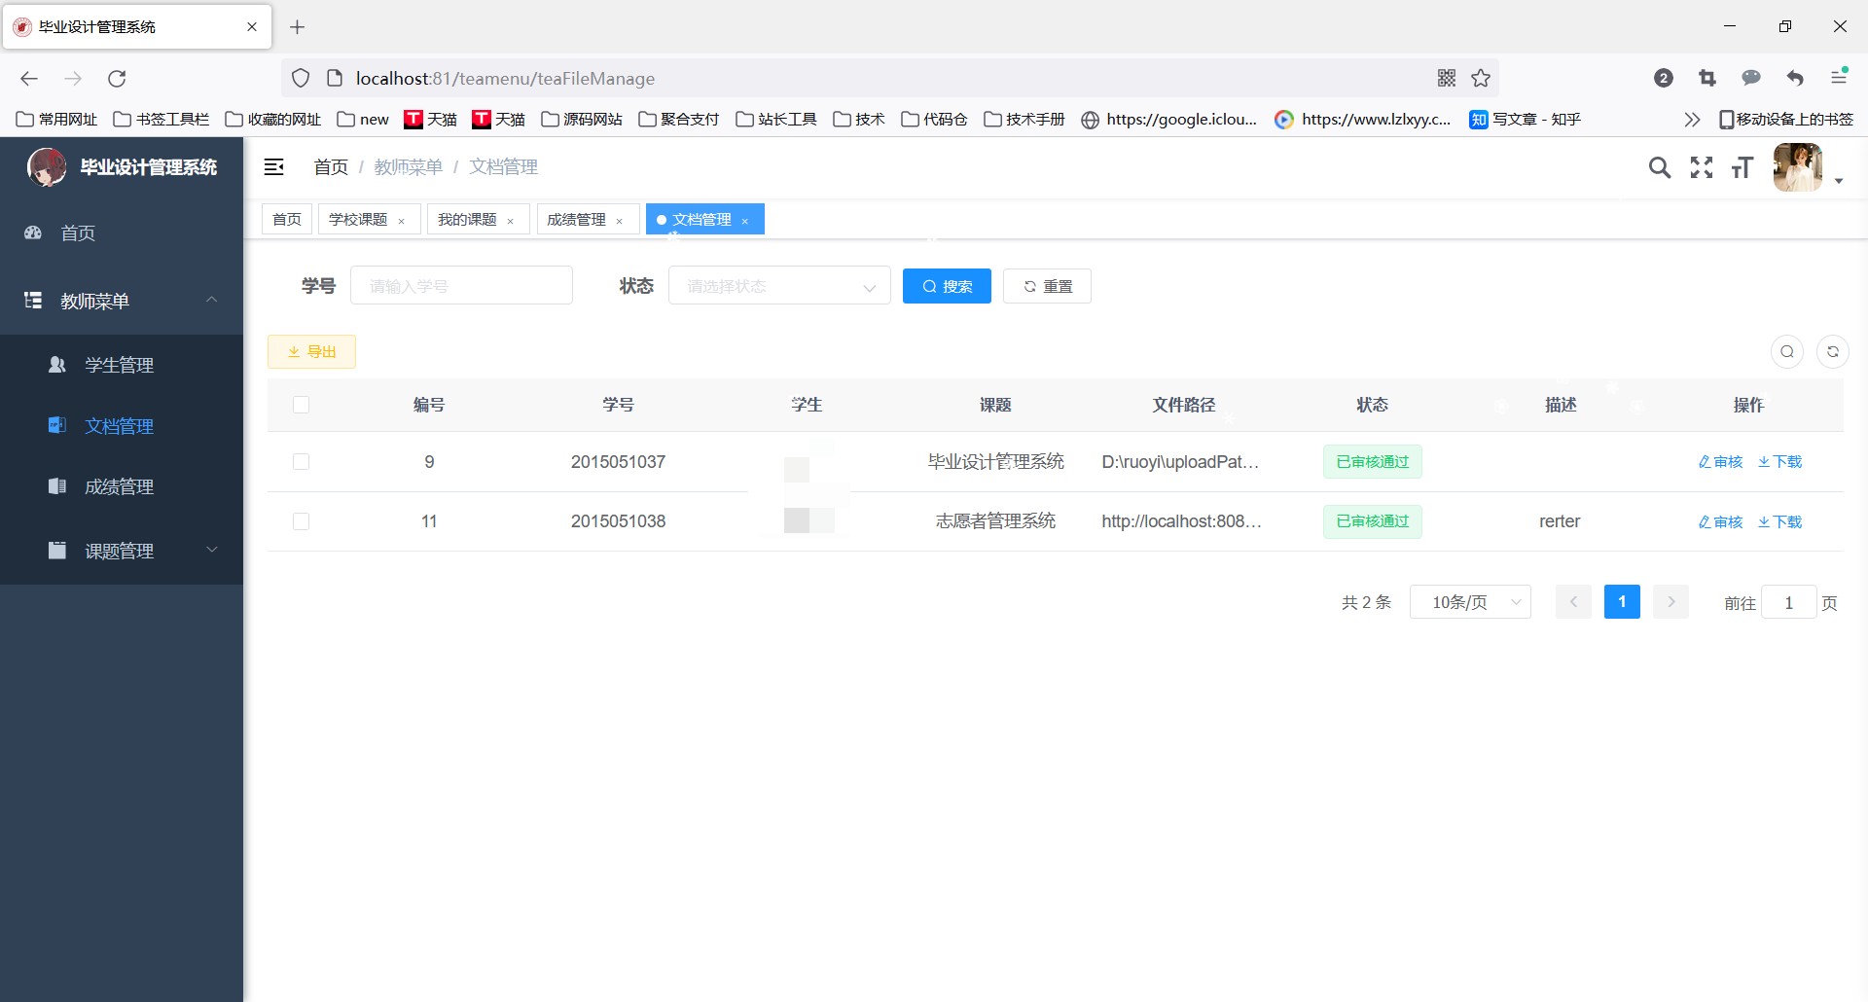Check the select-all checkbox in table header
Image resolution: width=1868 pixels, height=1002 pixels.
pos(302,405)
